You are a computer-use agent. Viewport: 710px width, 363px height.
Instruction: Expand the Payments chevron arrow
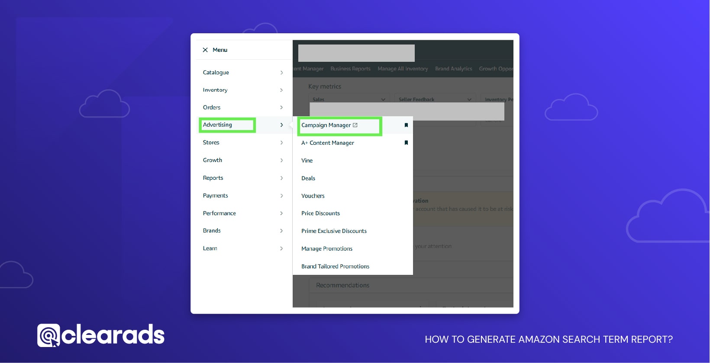coord(281,196)
